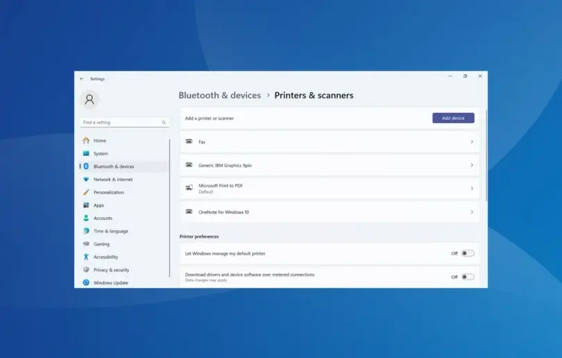Click Generic IBM Graphics 9pin text
Viewport: 562px width, 358px height.
[225, 165]
